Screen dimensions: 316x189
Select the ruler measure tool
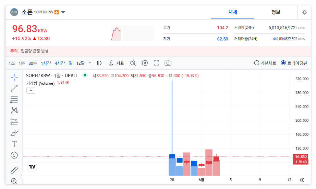14,170
